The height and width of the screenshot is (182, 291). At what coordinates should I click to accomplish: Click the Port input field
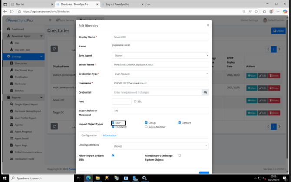pyautogui.click(x=122, y=101)
